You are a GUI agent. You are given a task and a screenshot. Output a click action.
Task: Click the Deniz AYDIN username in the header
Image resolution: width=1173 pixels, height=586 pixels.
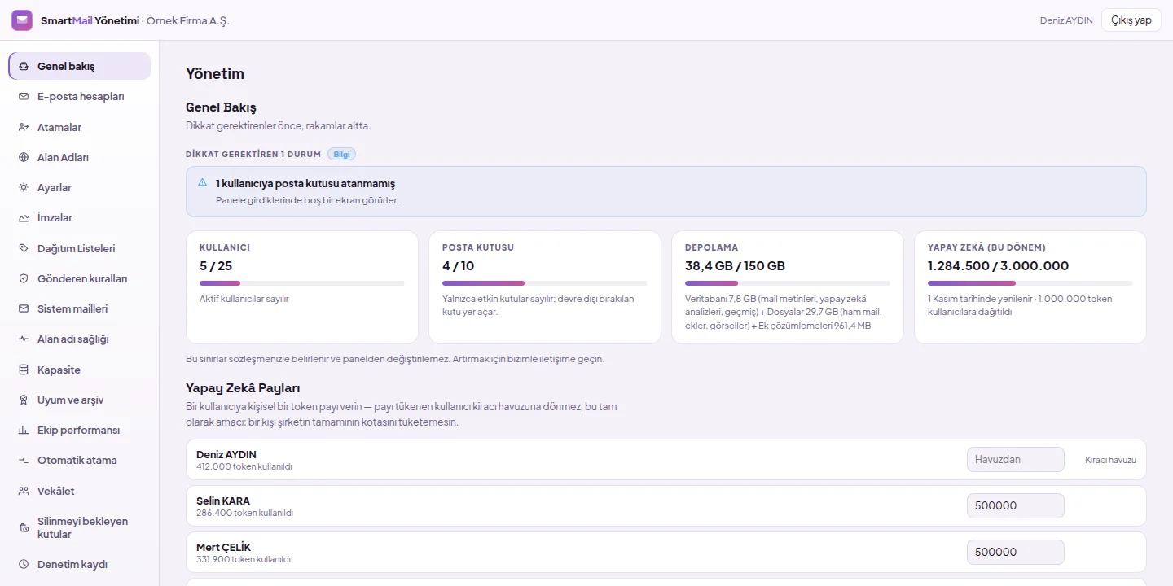[x=1066, y=20]
